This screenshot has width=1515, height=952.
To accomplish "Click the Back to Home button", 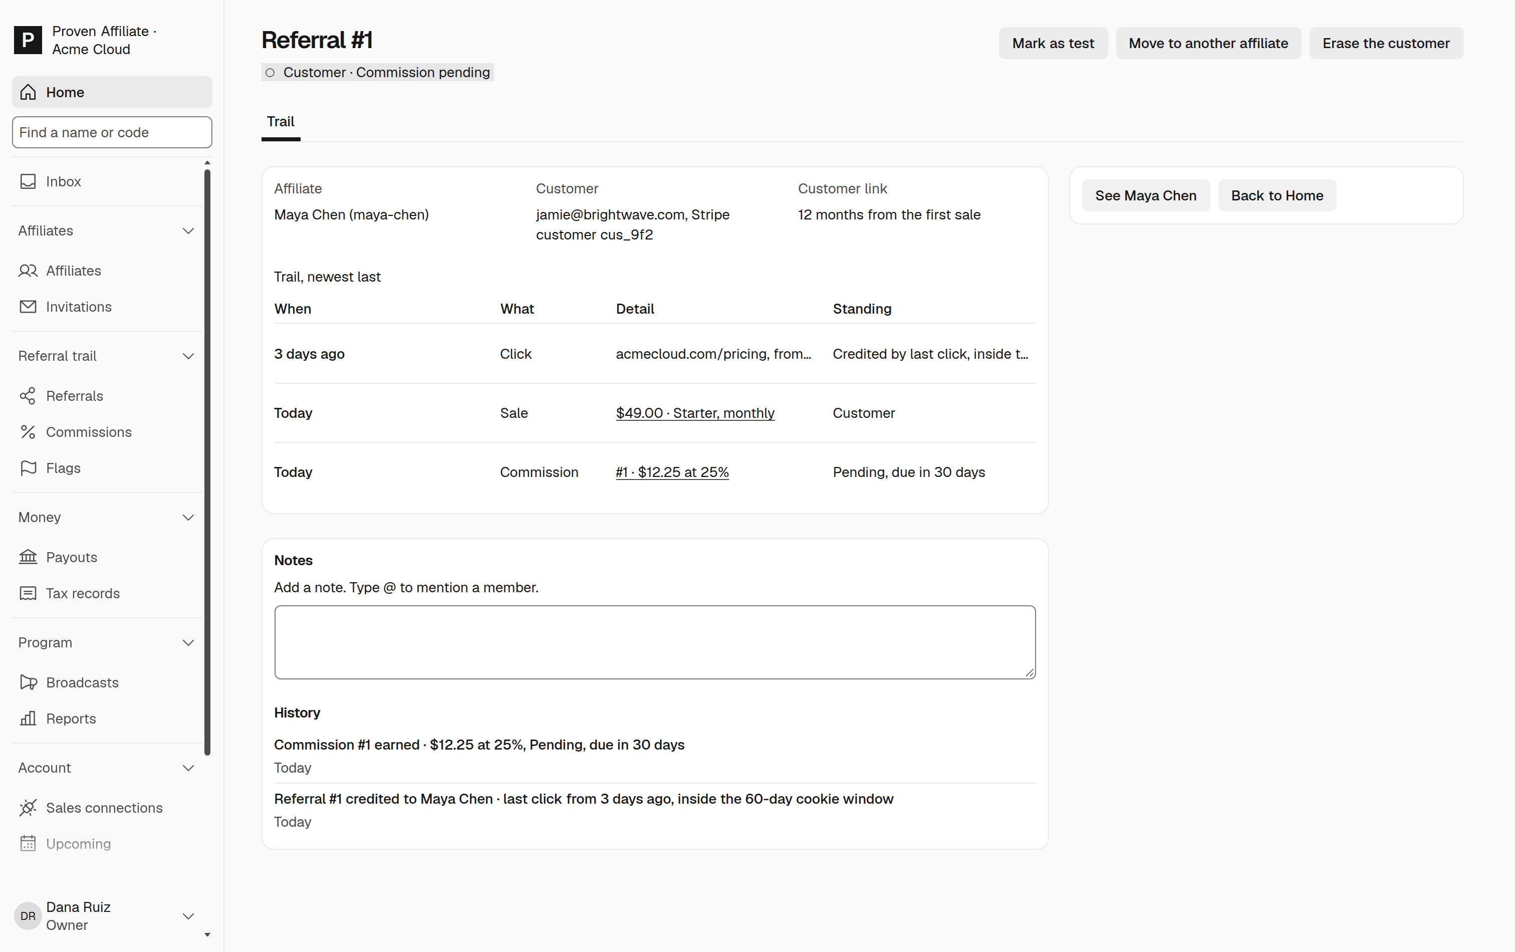I will point(1277,196).
